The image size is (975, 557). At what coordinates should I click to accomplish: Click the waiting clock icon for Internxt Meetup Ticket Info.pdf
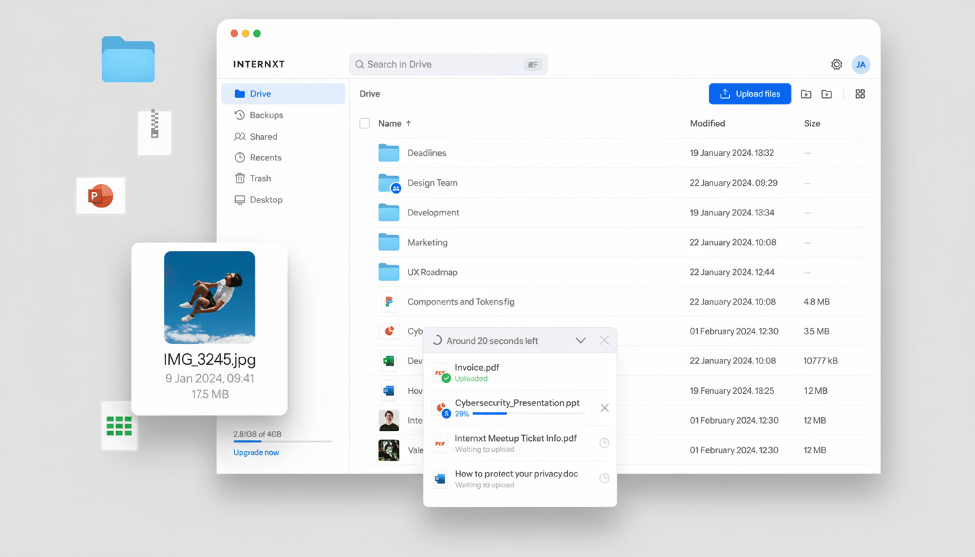604,442
